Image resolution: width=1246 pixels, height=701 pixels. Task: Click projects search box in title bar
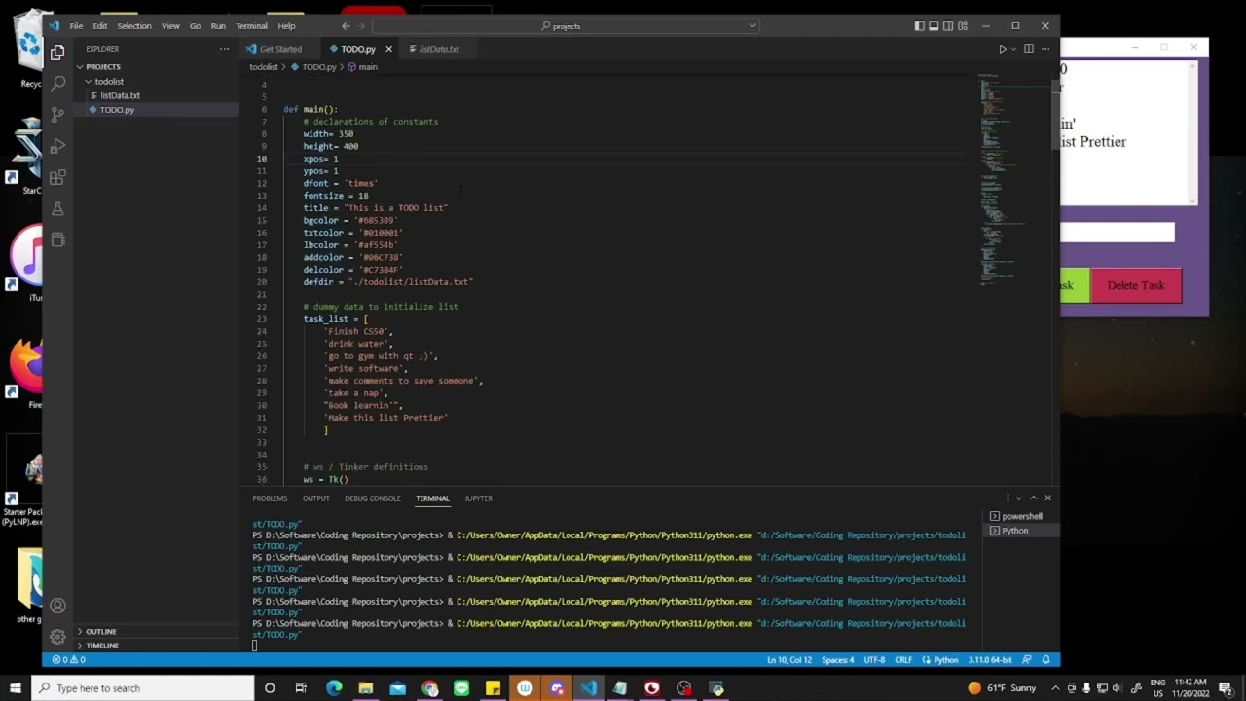click(x=565, y=26)
